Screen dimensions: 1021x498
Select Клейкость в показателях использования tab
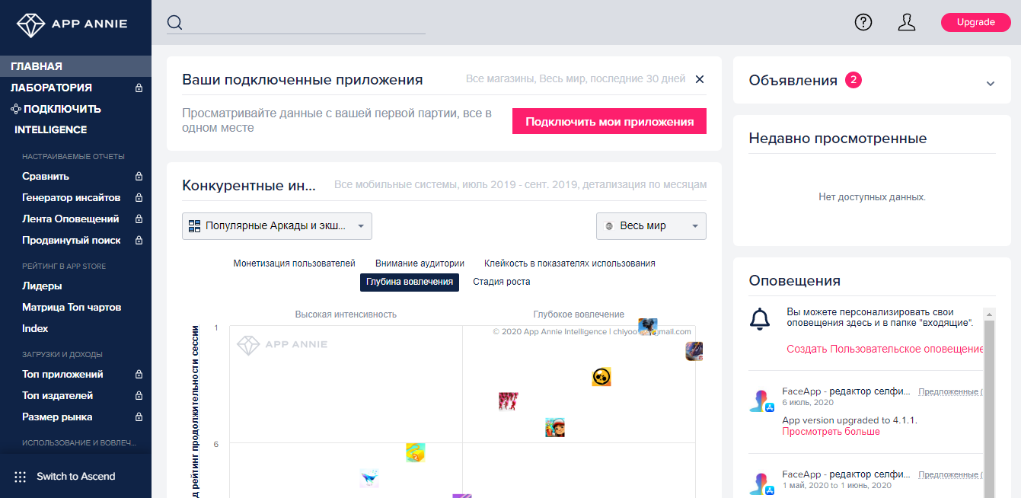coord(570,263)
